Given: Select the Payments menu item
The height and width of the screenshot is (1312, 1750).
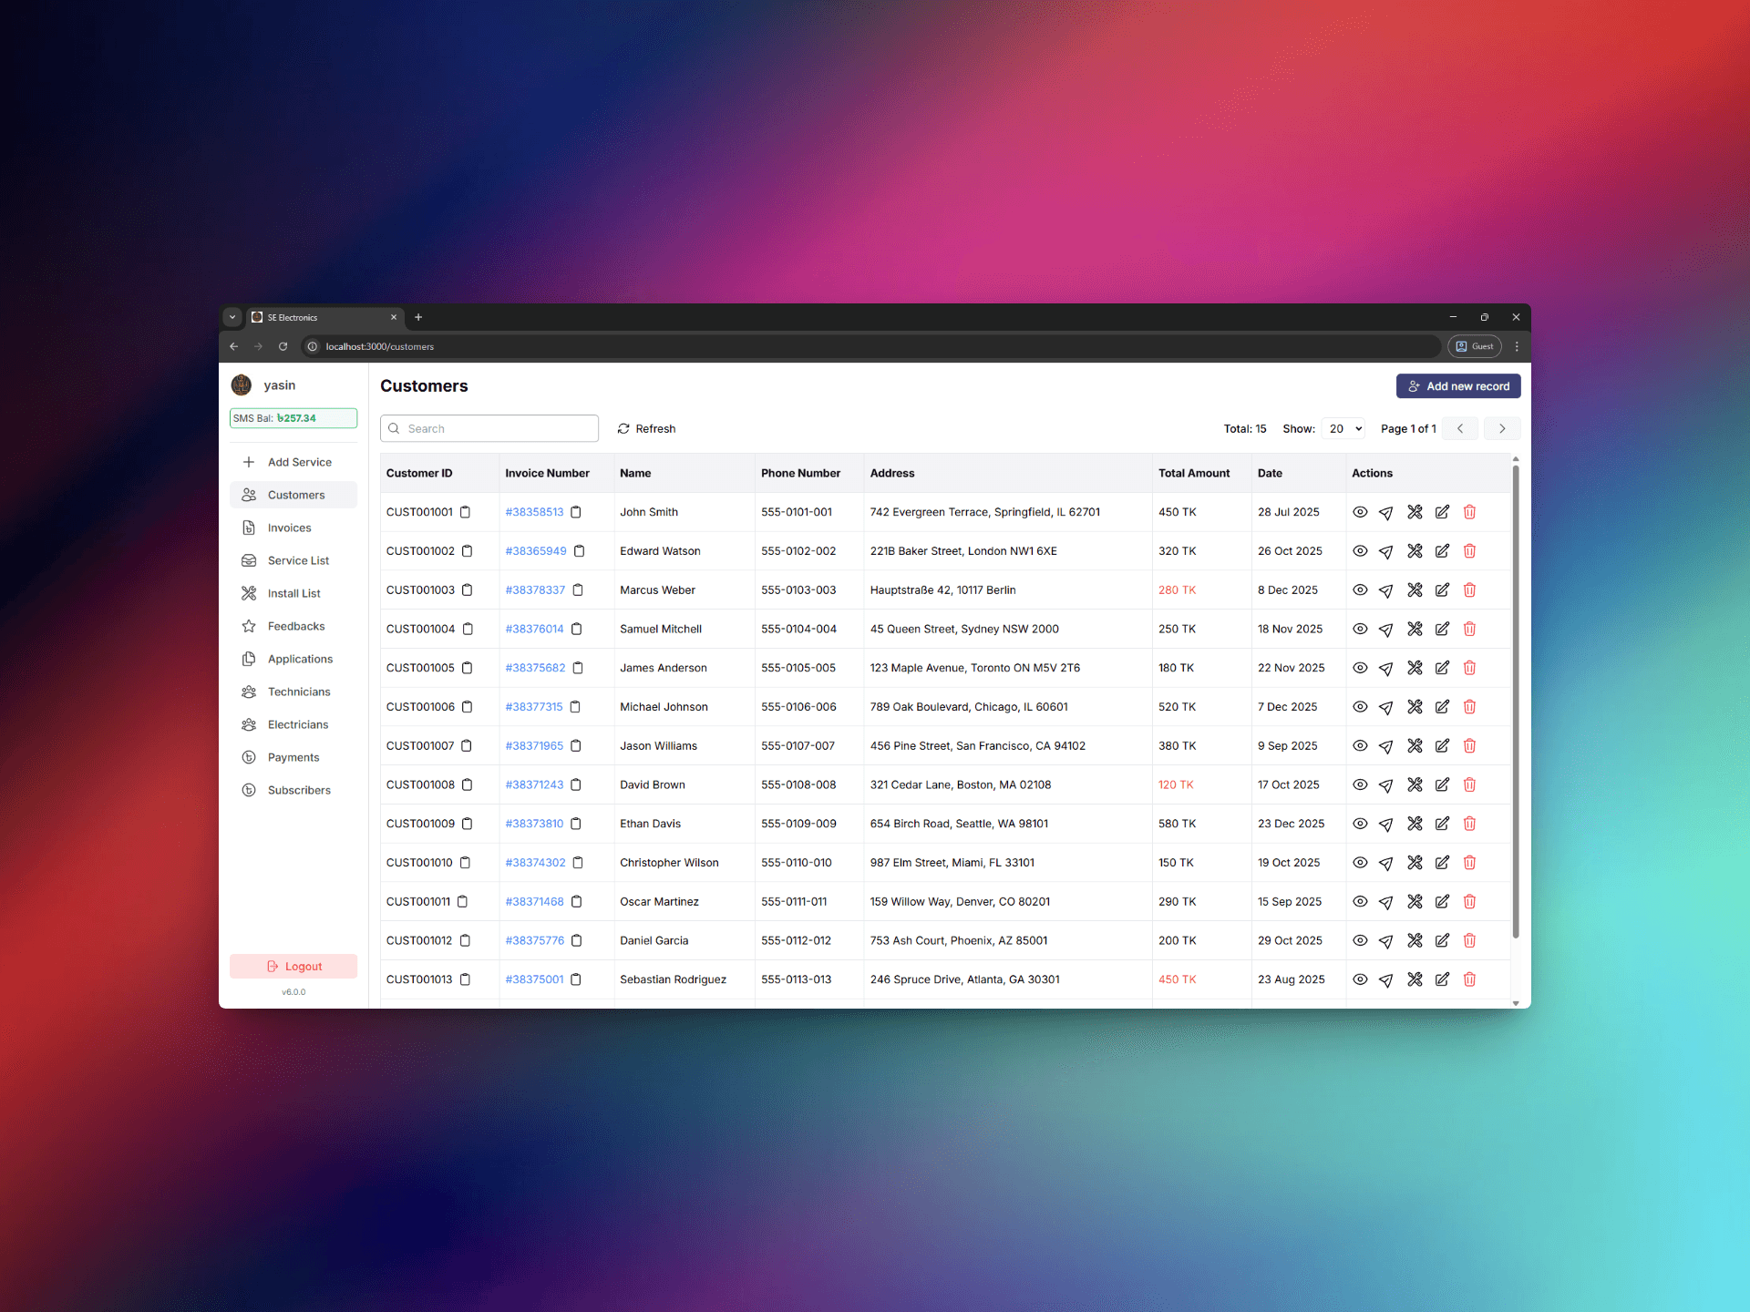Looking at the screenshot, I should tap(293, 756).
